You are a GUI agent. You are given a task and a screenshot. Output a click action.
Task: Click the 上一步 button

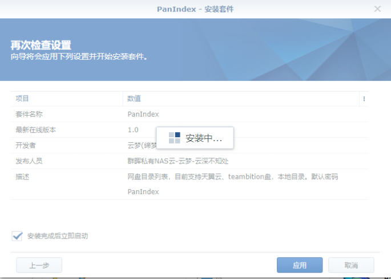(x=39, y=265)
